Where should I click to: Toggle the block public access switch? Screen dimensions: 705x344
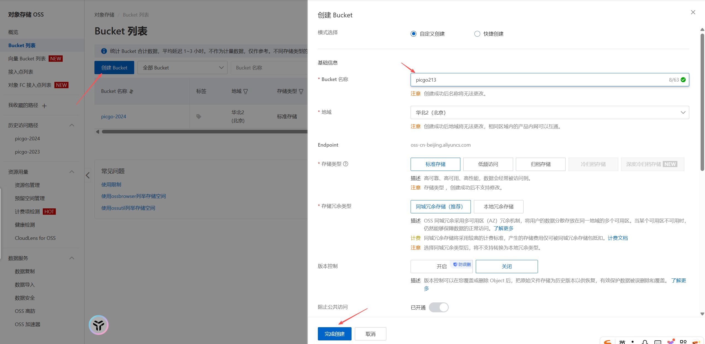tap(439, 307)
